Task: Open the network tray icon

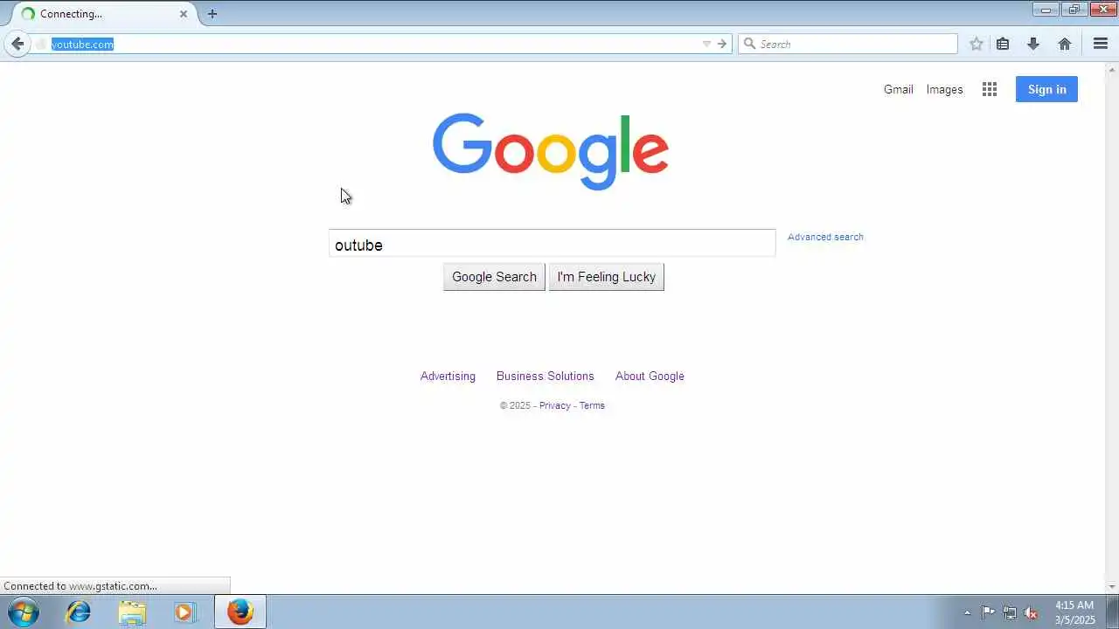Action: tap(1010, 612)
